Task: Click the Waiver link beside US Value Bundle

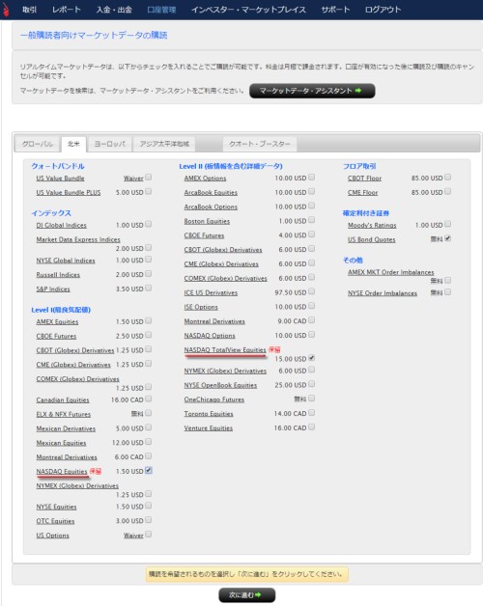Action: coord(133,179)
